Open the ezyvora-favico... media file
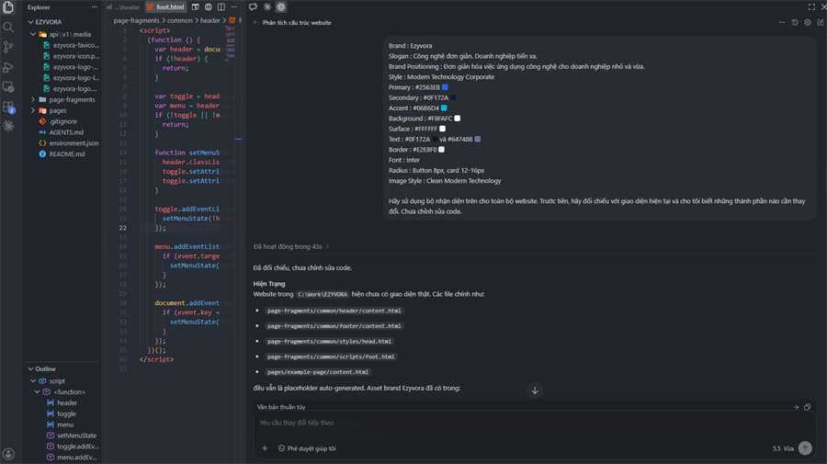Screen dimensions: 827x464 coord(71,45)
